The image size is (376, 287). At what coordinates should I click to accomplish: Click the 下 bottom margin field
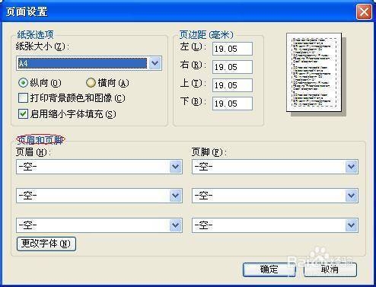click(x=232, y=104)
